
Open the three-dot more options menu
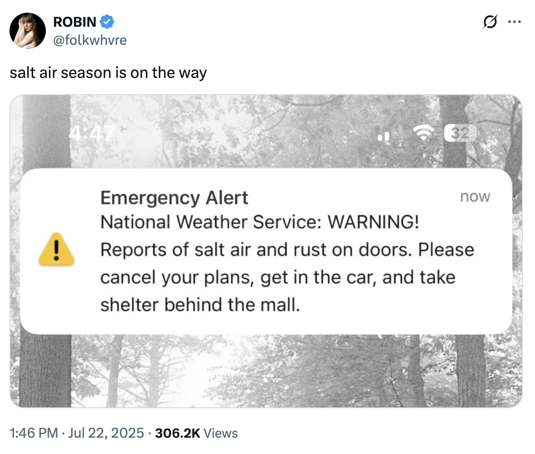[515, 21]
